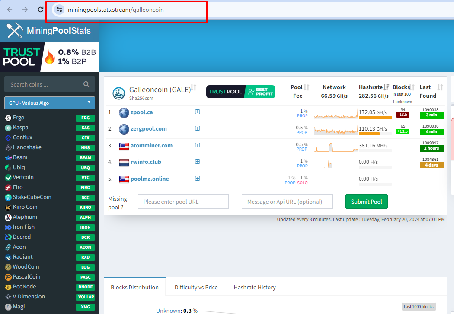Switch to Blocks Distribution tab
Screen dimensions: 454x314
(x=134, y=287)
